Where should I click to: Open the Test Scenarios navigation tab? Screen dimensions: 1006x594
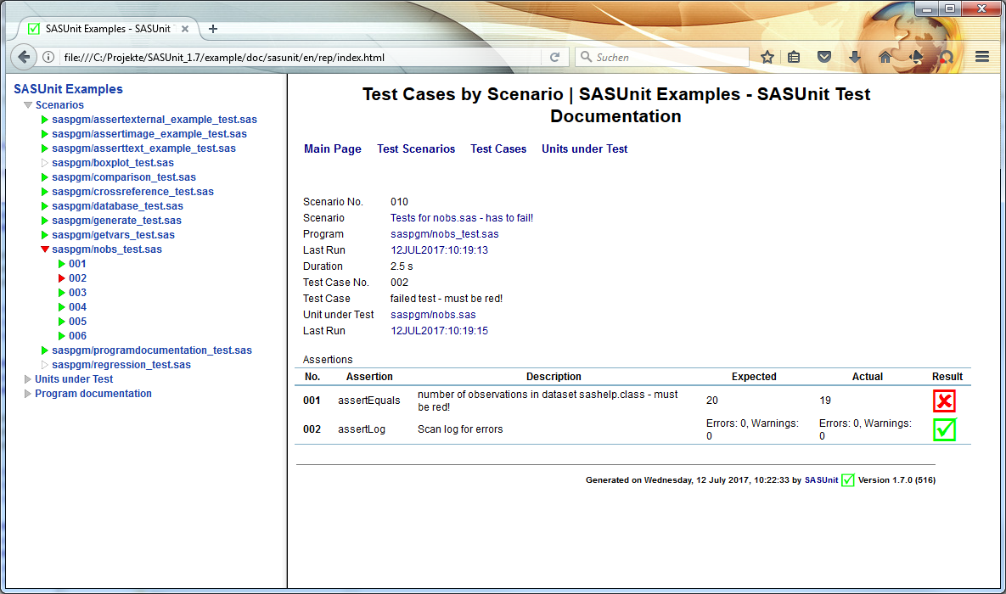[x=416, y=148]
